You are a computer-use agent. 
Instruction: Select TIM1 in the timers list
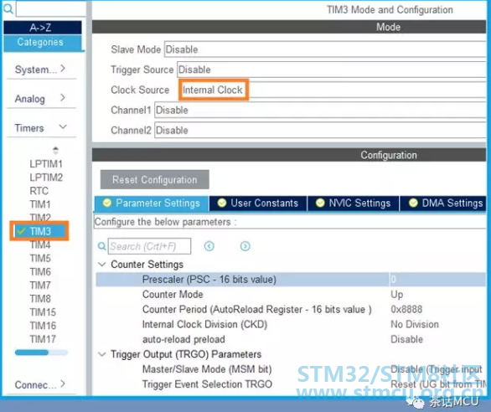coord(40,204)
